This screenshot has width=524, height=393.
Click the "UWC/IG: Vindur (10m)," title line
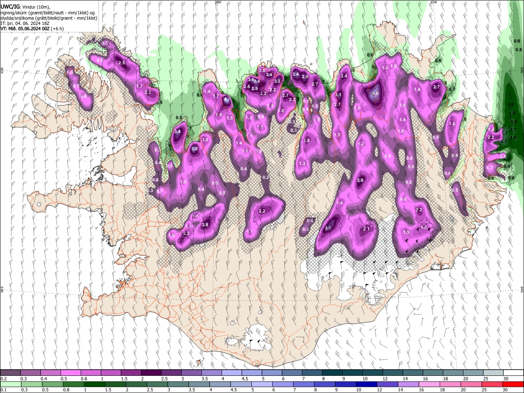pos(25,7)
